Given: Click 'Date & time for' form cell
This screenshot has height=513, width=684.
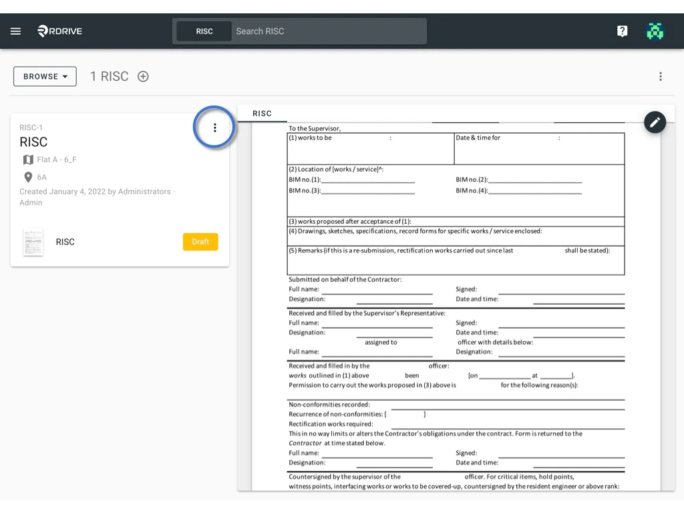Looking at the screenshot, I should tap(539, 149).
